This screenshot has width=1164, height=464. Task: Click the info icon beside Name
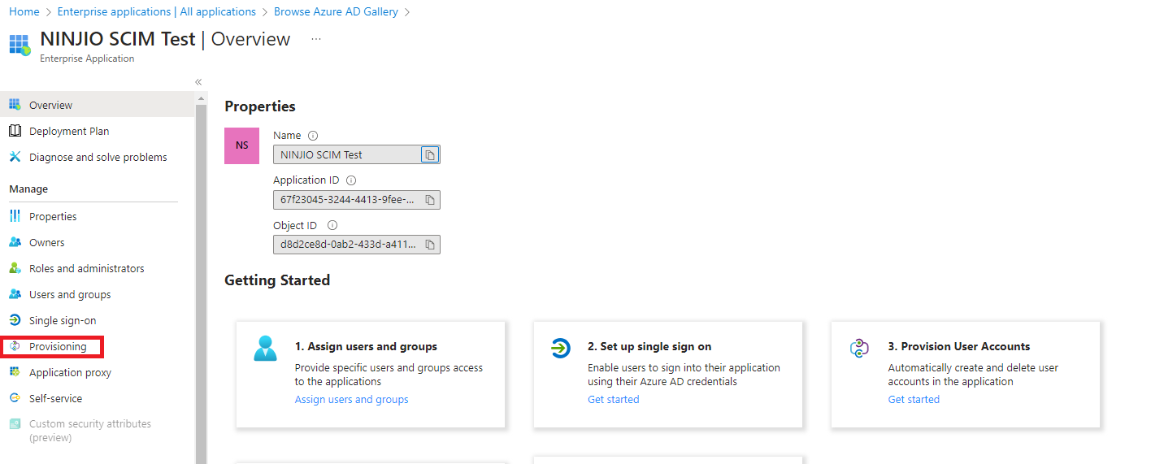tap(313, 136)
